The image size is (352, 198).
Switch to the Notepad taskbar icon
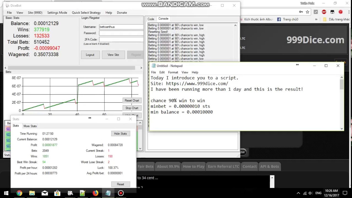click(108, 193)
